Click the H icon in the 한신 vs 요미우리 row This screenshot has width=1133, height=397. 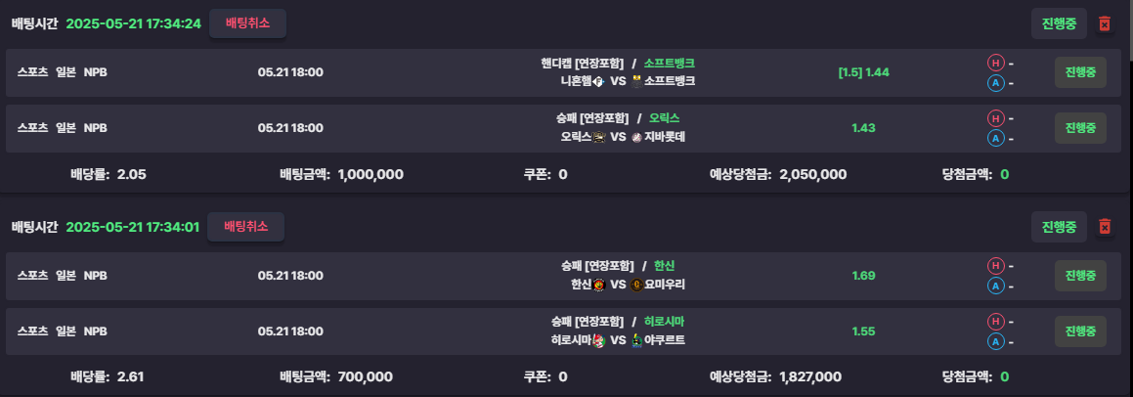coord(996,266)
